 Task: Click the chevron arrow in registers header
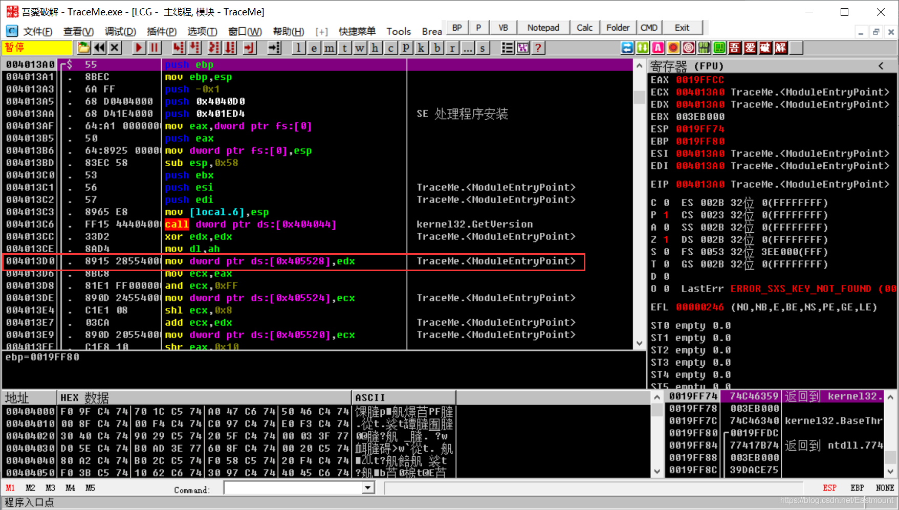(881, 66)
